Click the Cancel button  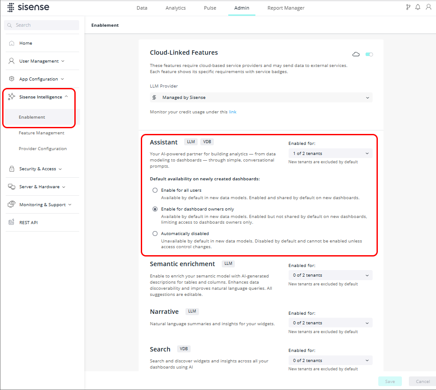(422, 381)
